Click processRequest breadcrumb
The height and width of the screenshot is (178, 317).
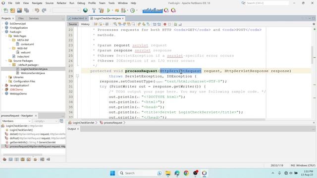(x=113, y=123)
